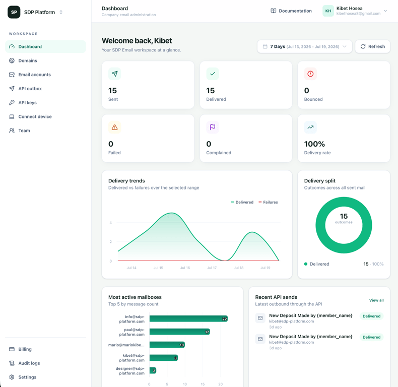Refresh the dashboard data
Screen dimensions: 398x387
pyautogui.click(x=372, y=46)
